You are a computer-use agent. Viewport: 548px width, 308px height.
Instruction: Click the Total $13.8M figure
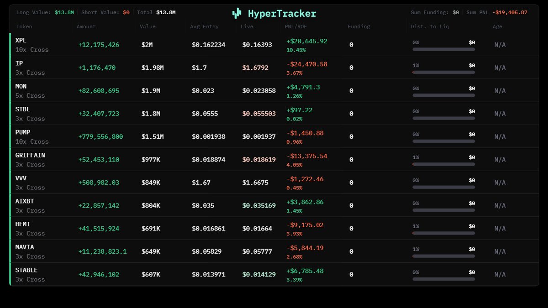[x=166, y=13]
